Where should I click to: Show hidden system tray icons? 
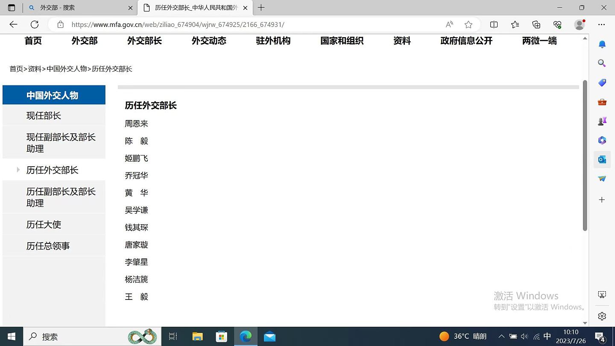pyautogui.click(x=501, y=337)
